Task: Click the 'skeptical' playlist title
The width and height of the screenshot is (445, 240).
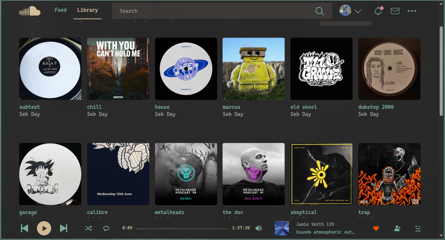Action: (x=304, y=212)
